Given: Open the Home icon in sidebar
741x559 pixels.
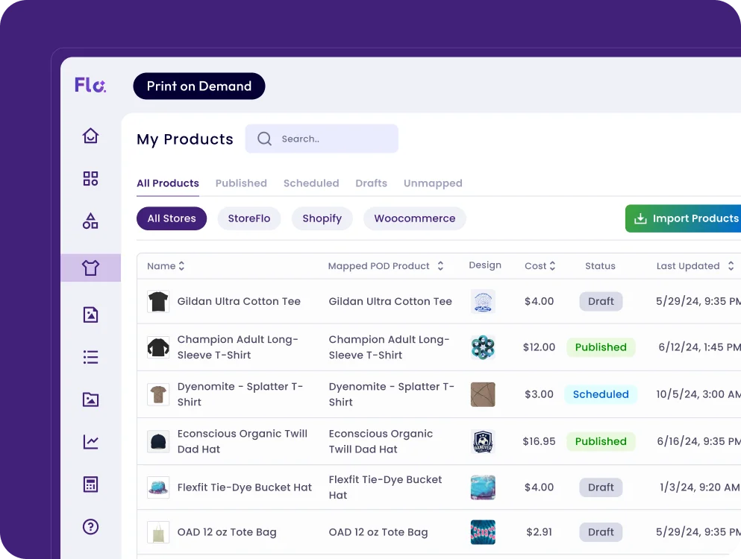Looking at the screenshot, I should 90,136.
